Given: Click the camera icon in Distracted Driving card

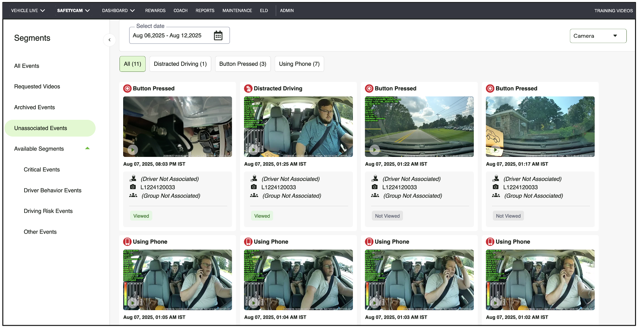Looking at the screenshot, I should [x=254, y=187].
